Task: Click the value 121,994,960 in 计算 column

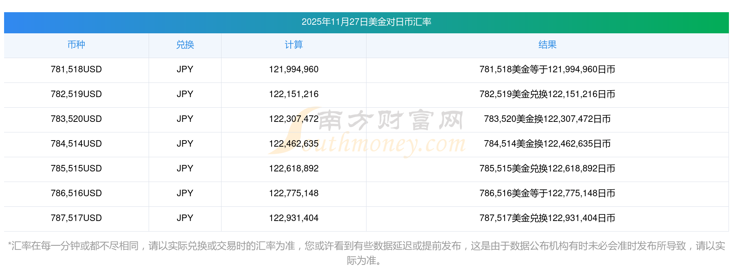Action: 294,69
